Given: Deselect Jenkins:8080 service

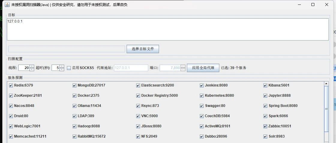Looking at the screenshot, I should [x=202, y=85].
